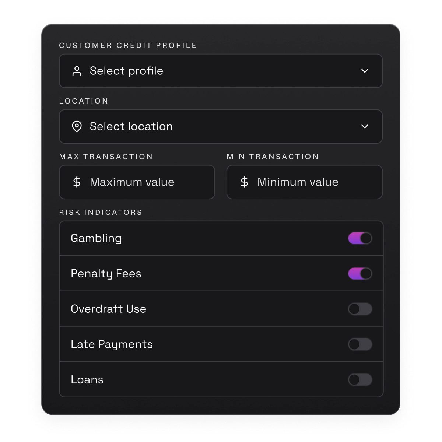Click the Loans row label
This screenshot has height=442, width=442.
(x=87, y=380)
